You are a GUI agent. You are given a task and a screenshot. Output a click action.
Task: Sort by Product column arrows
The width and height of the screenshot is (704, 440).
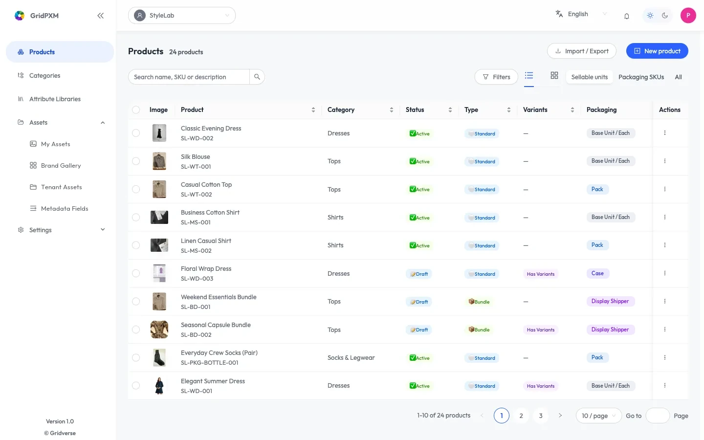point(313,110)
